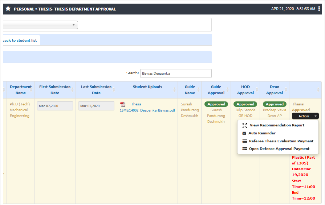Click the header date APR 21, 2020
This screenshot has height=205, width=325.
(x=283, y=9)
